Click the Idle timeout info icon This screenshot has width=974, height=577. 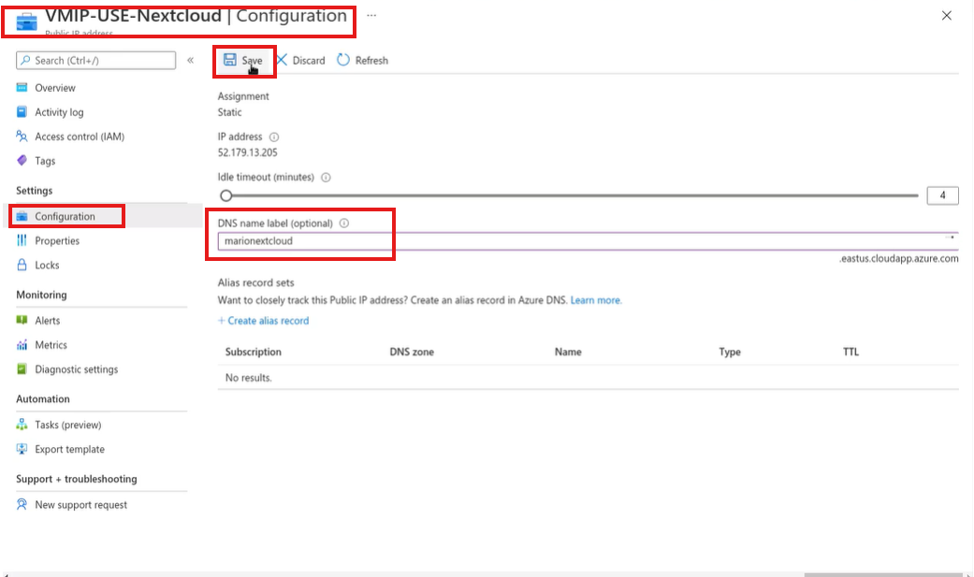click(326, 177)
